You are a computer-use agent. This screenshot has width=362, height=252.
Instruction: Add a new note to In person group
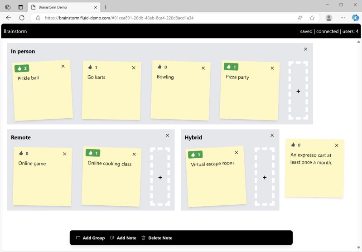[298, 91]
